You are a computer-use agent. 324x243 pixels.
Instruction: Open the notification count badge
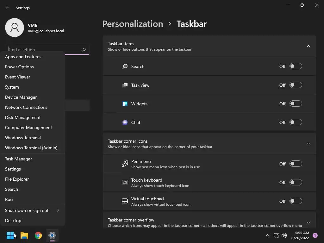315,235
